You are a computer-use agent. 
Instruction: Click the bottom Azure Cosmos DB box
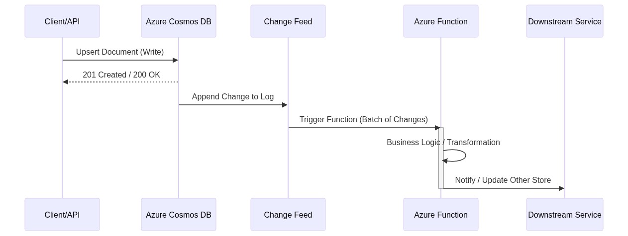179,215
